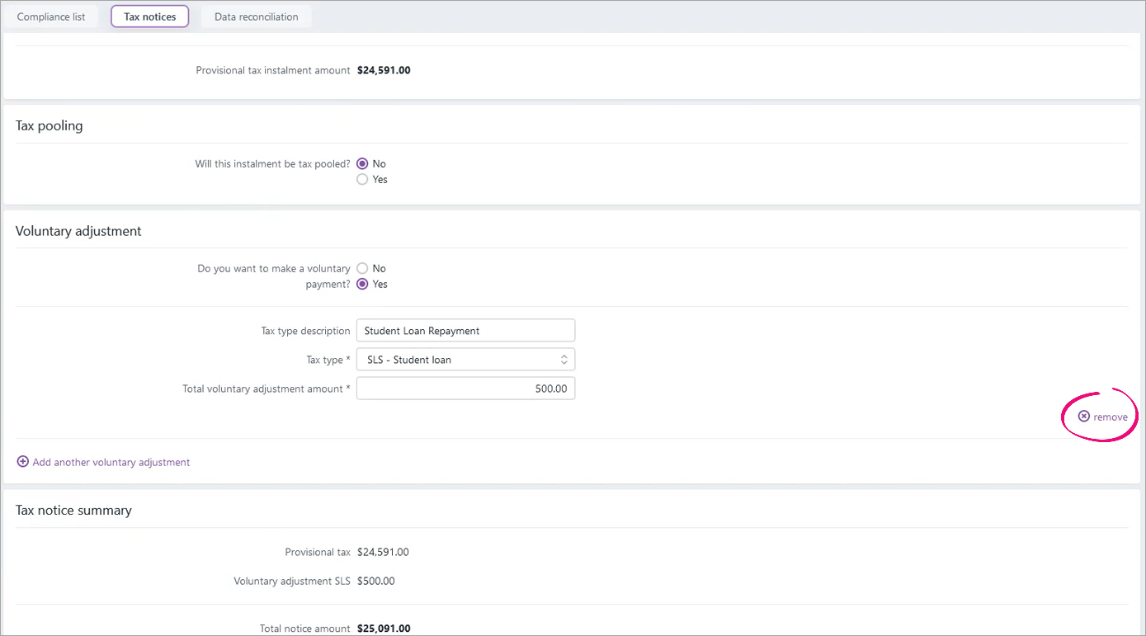Open the Tax type dropdown
This screenshot has width=1146, height=636.
pos(465,360)
